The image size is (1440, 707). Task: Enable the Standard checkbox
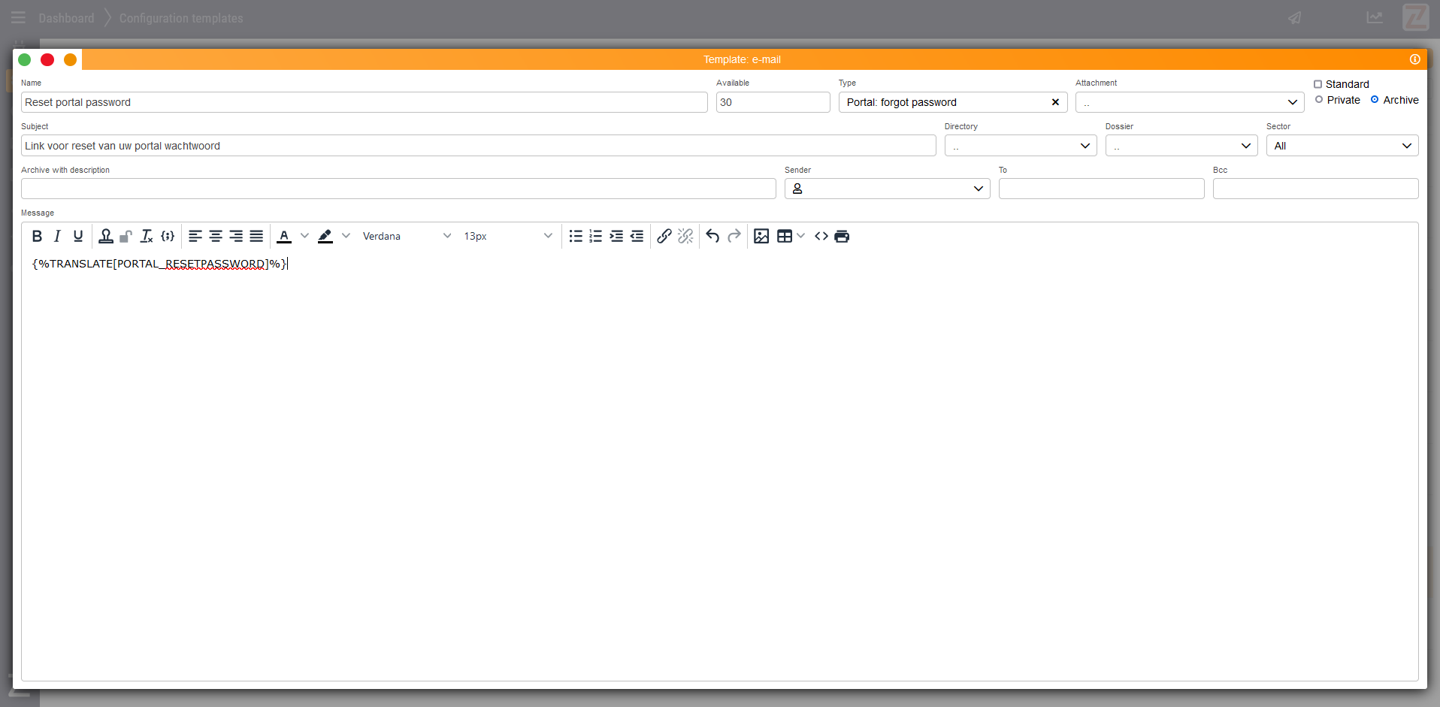[x=1317, y=84]
